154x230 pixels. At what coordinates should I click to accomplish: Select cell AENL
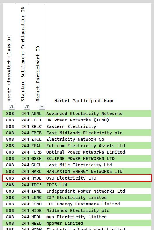(38, 114)
